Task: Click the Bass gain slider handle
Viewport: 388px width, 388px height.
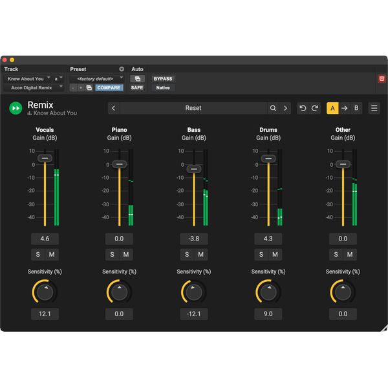Action: 193,169
